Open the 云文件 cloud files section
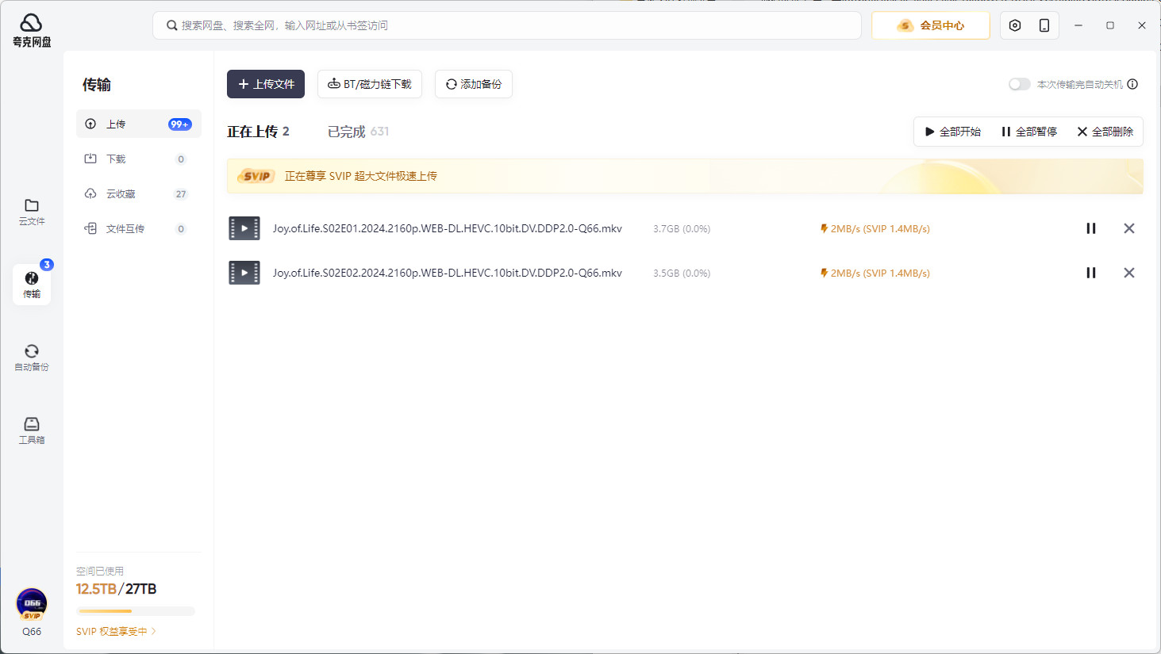1161x654 pixels. coord(32,212)
